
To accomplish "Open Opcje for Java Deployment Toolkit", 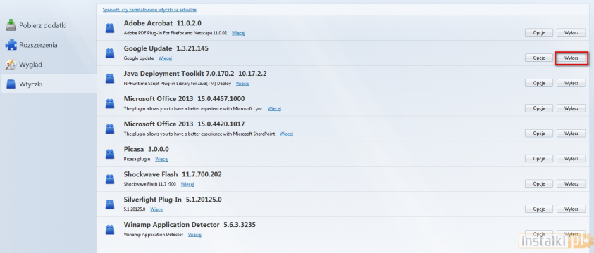I will (x=539, y=83).
